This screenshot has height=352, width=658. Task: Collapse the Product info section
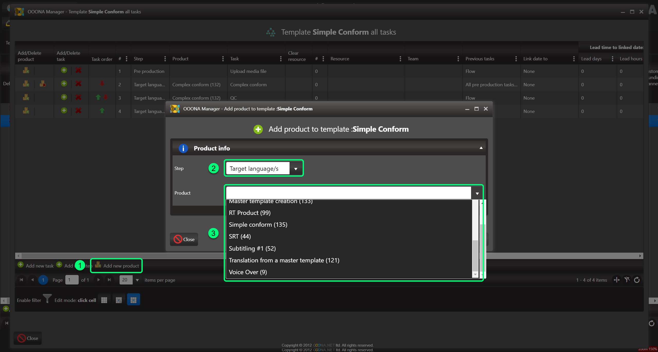pos(481,148)
